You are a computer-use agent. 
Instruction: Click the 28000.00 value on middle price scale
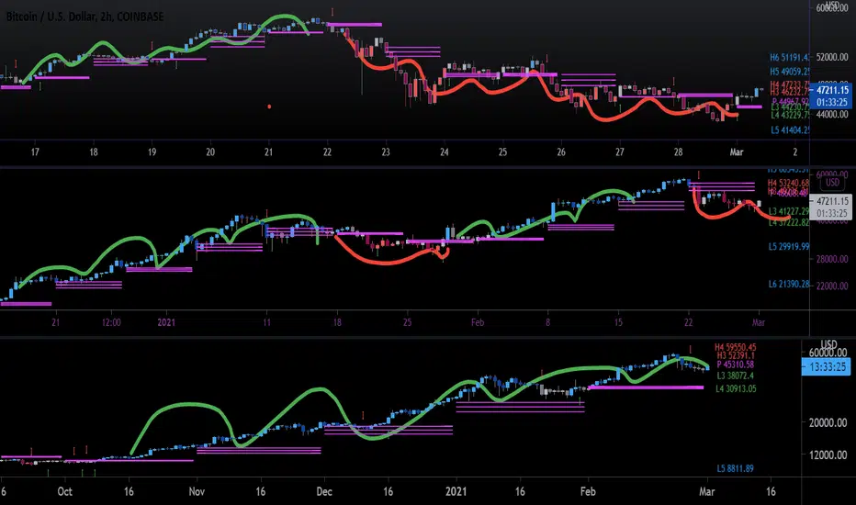pos(832,259)
